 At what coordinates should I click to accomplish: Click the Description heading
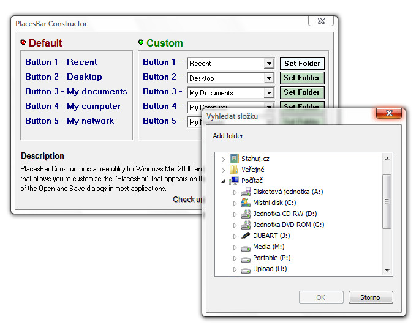[42, 155]
